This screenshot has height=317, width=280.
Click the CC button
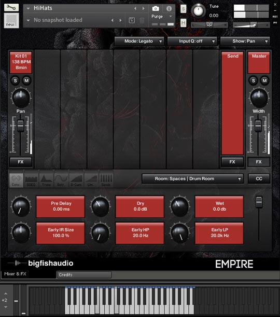pos(259,178)
